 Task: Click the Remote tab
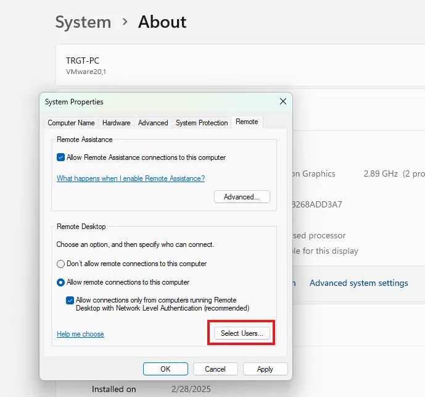[247, 122]
